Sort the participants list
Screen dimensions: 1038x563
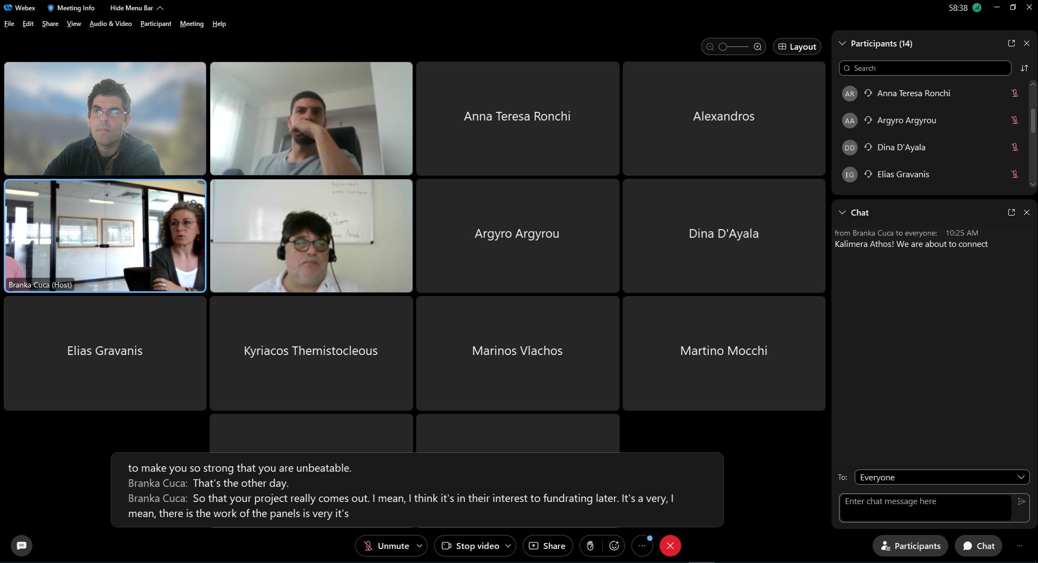coord(1024,68)
